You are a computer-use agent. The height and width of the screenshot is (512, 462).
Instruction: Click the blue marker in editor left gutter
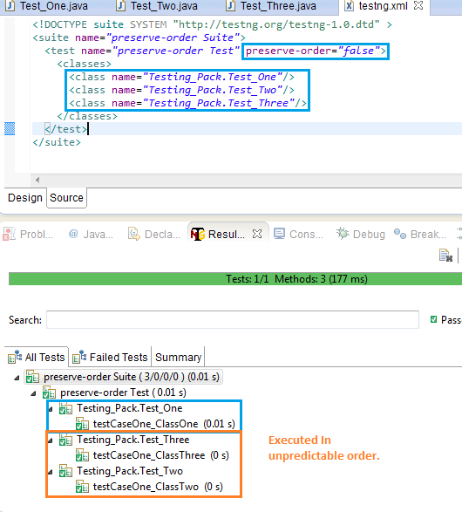pyautogui.click(x=10, y=128)
